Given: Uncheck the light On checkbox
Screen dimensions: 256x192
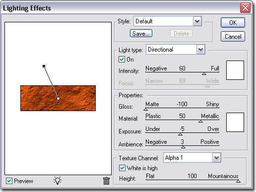Looking at the screenshot, I should [122, 60].
